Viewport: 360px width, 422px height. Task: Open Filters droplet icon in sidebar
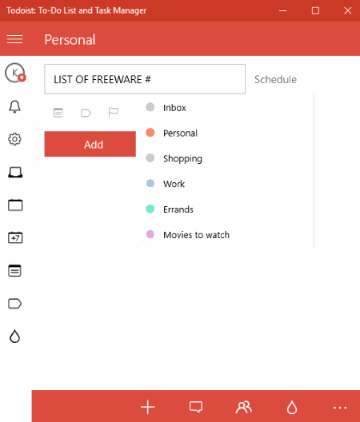tap(15, 336)
